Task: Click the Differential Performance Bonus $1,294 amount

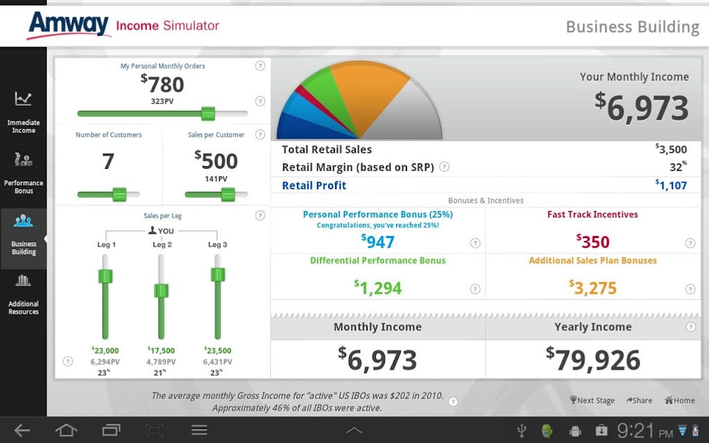Action: click(x=377, y=287)
